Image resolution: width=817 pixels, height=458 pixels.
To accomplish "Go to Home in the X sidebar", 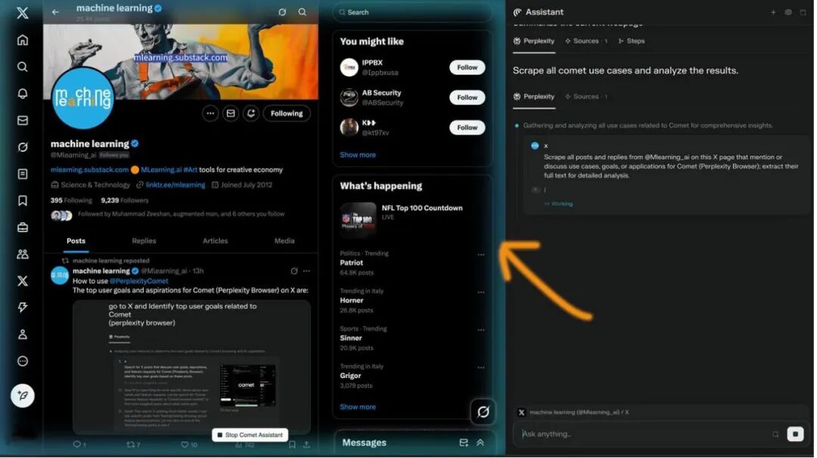I will click(x=23, y=40).
